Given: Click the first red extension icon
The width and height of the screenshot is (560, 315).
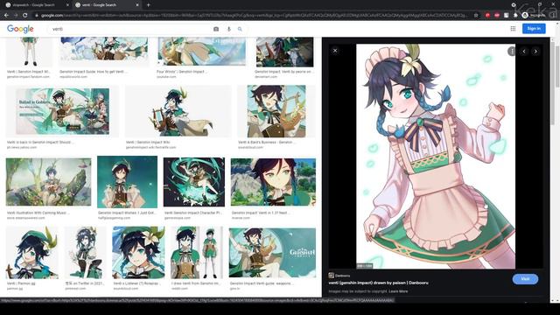Looking at the screenshot, I should coord(487,16).
